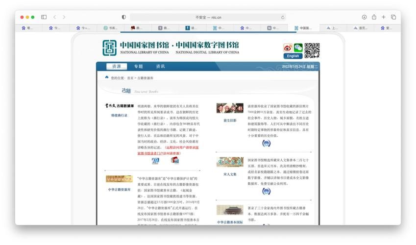The width and height of the screenshot is (416, 245).
Task: Show the tab overview
Action: coord(393,17)
